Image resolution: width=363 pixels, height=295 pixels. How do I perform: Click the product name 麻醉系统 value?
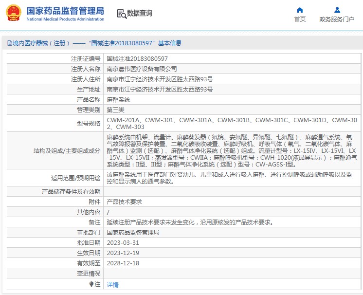(x=118, y=99)
